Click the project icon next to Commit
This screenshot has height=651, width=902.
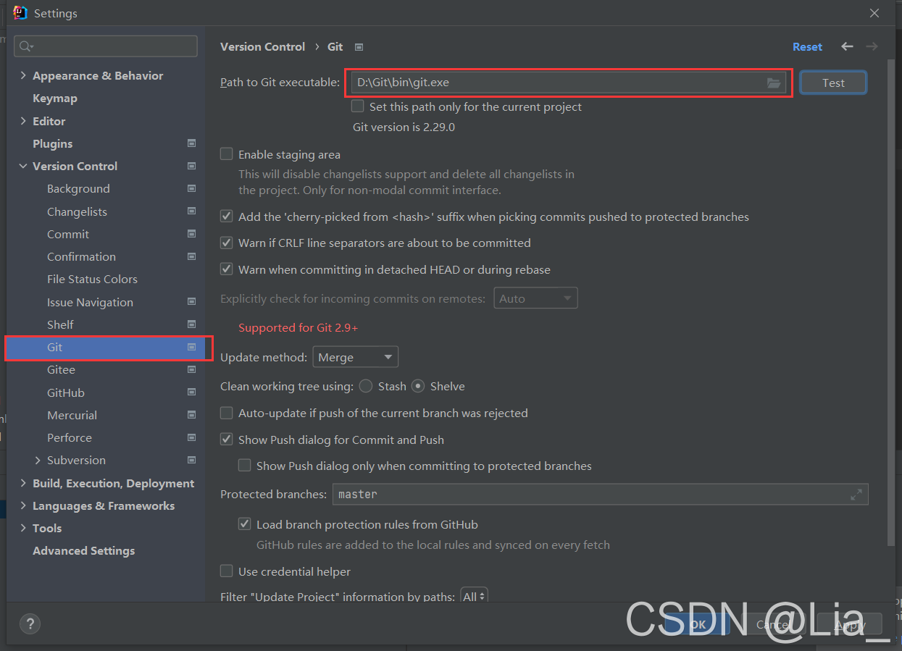coord(191,234)
